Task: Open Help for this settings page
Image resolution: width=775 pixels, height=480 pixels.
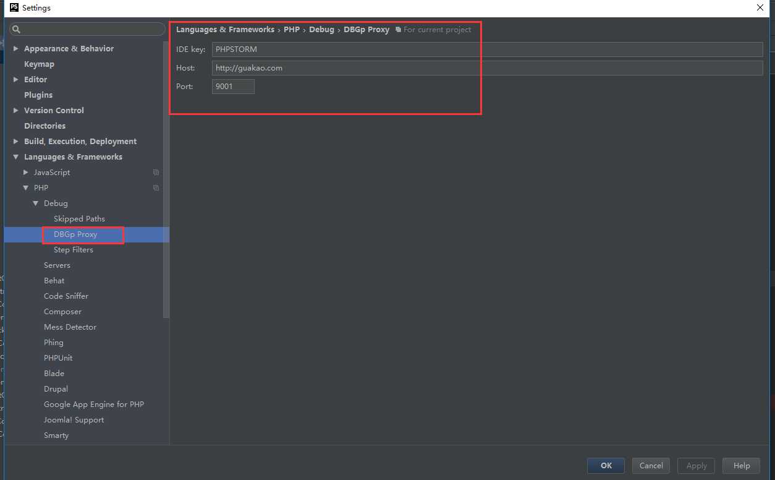Action: (742, 466)
